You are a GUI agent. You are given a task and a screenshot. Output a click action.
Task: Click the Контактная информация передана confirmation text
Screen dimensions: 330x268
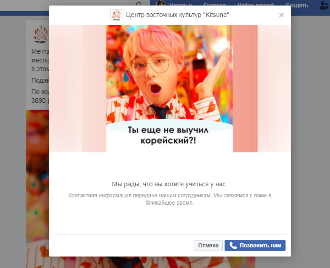coord(170,199)
